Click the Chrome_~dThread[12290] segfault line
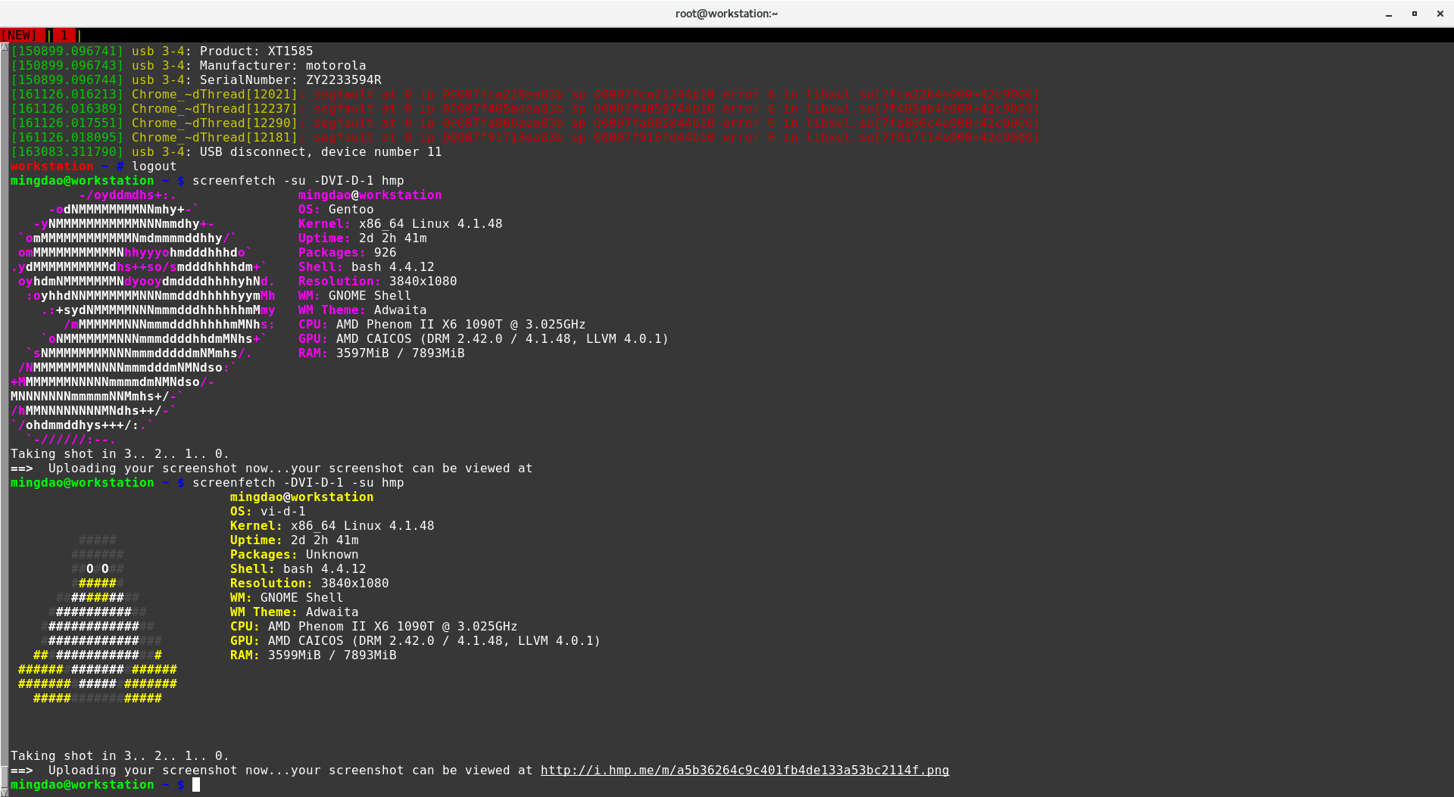1454x797 pixels. tap(525, 123)
